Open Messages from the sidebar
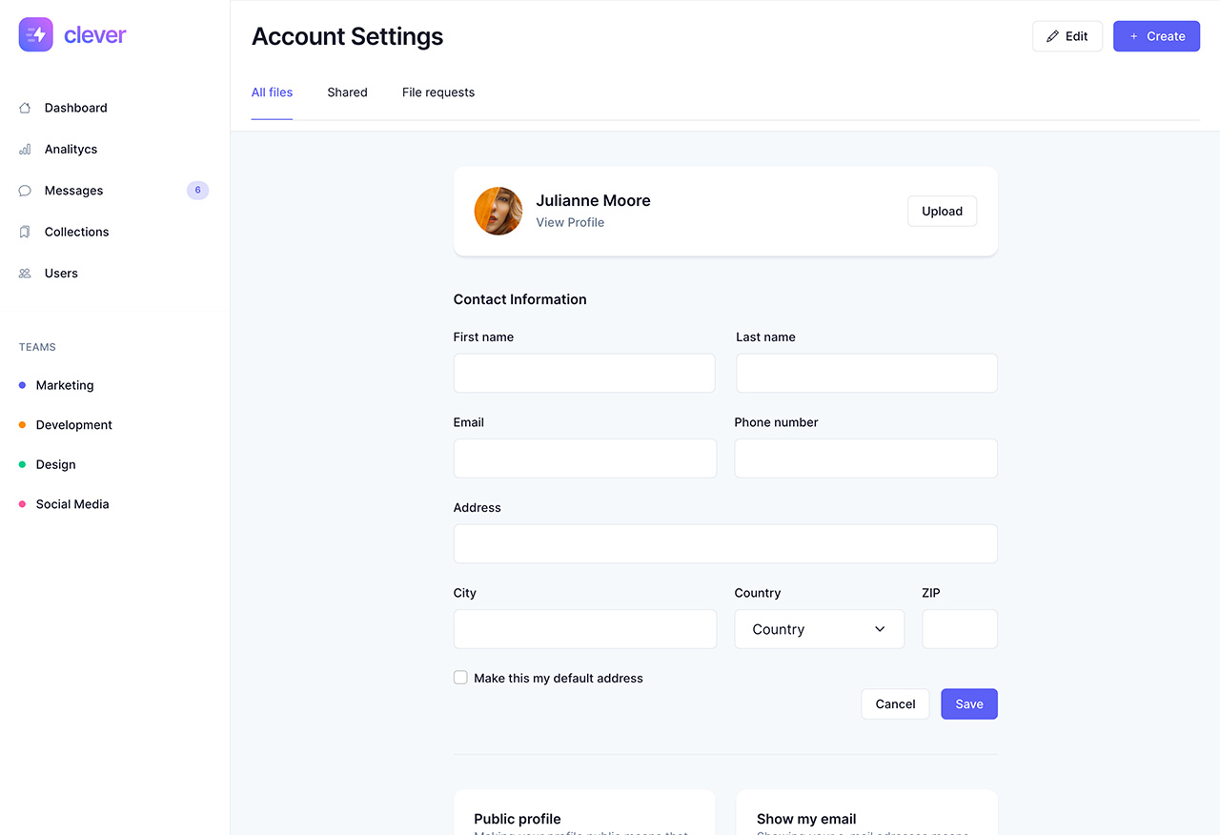This screenshot has width=1220, height=835. [x=73, y=191]
